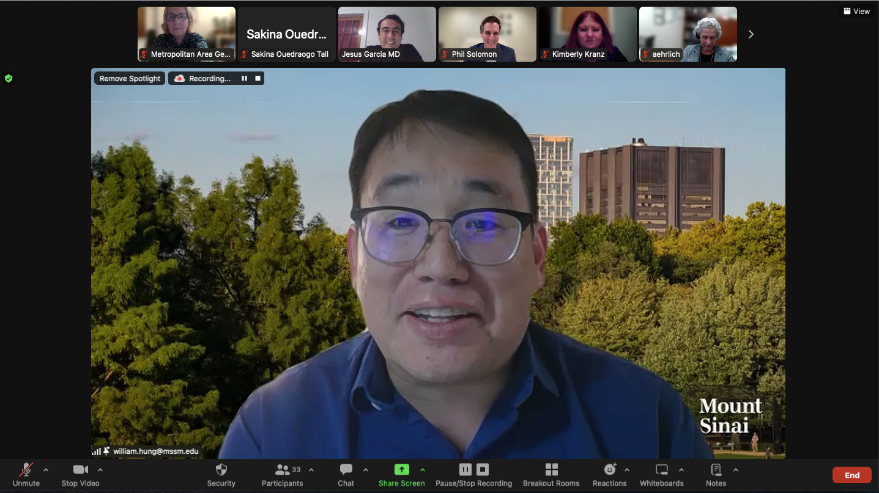Viewport: 879px width, 493px height.
Task: Select Kimberly Kranz video thumbnail
Action: 588,34
